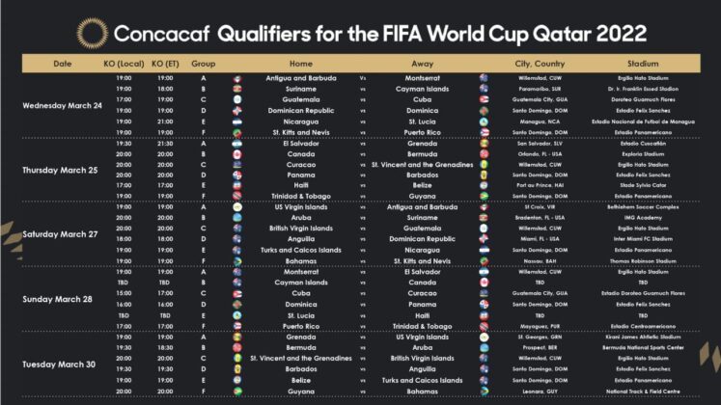Click Canada's flag in the Canada vs Bermuda row
Screen dimensions: 721x405
[237, 152]
